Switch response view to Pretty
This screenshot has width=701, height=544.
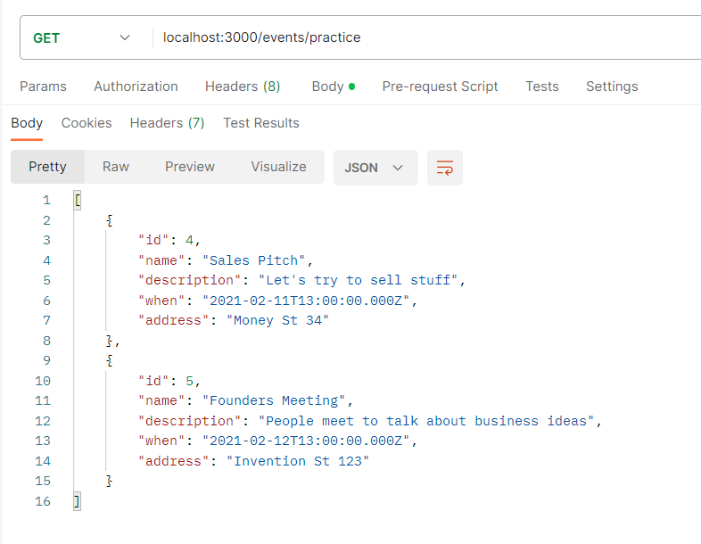[x=47, y=167]
